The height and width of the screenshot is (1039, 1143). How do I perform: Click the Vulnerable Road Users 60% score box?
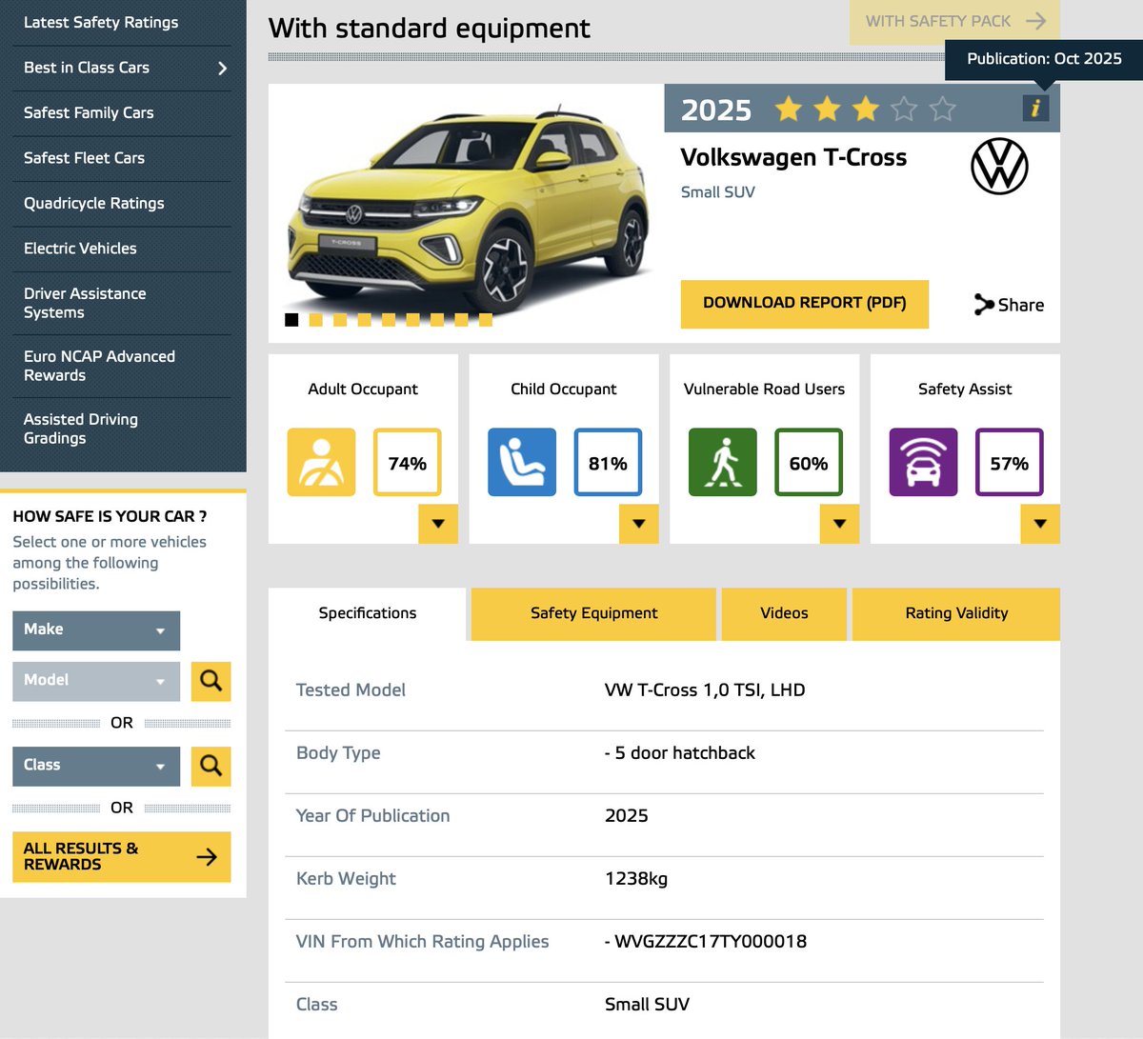[809, 463]
